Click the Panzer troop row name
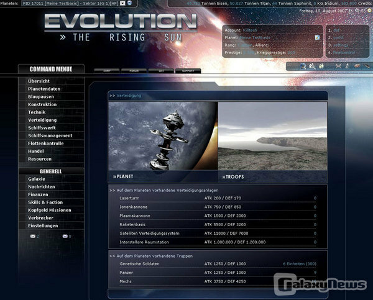The height and width of the screenshot is (300, 373). pos(126,273)
